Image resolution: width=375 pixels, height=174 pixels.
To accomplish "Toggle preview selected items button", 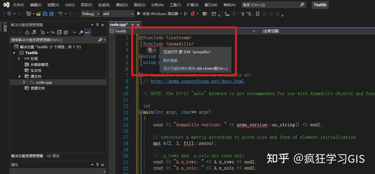I will (x=88, y=32).
